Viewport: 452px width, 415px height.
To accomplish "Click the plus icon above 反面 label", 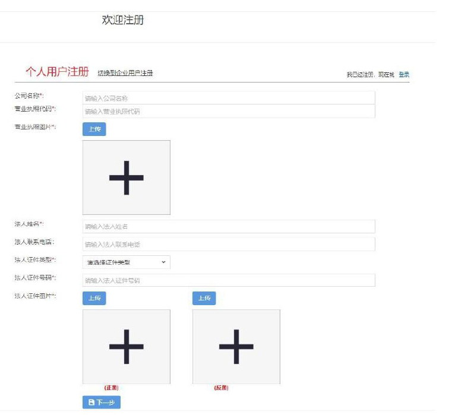I will [x=236, y=347].
